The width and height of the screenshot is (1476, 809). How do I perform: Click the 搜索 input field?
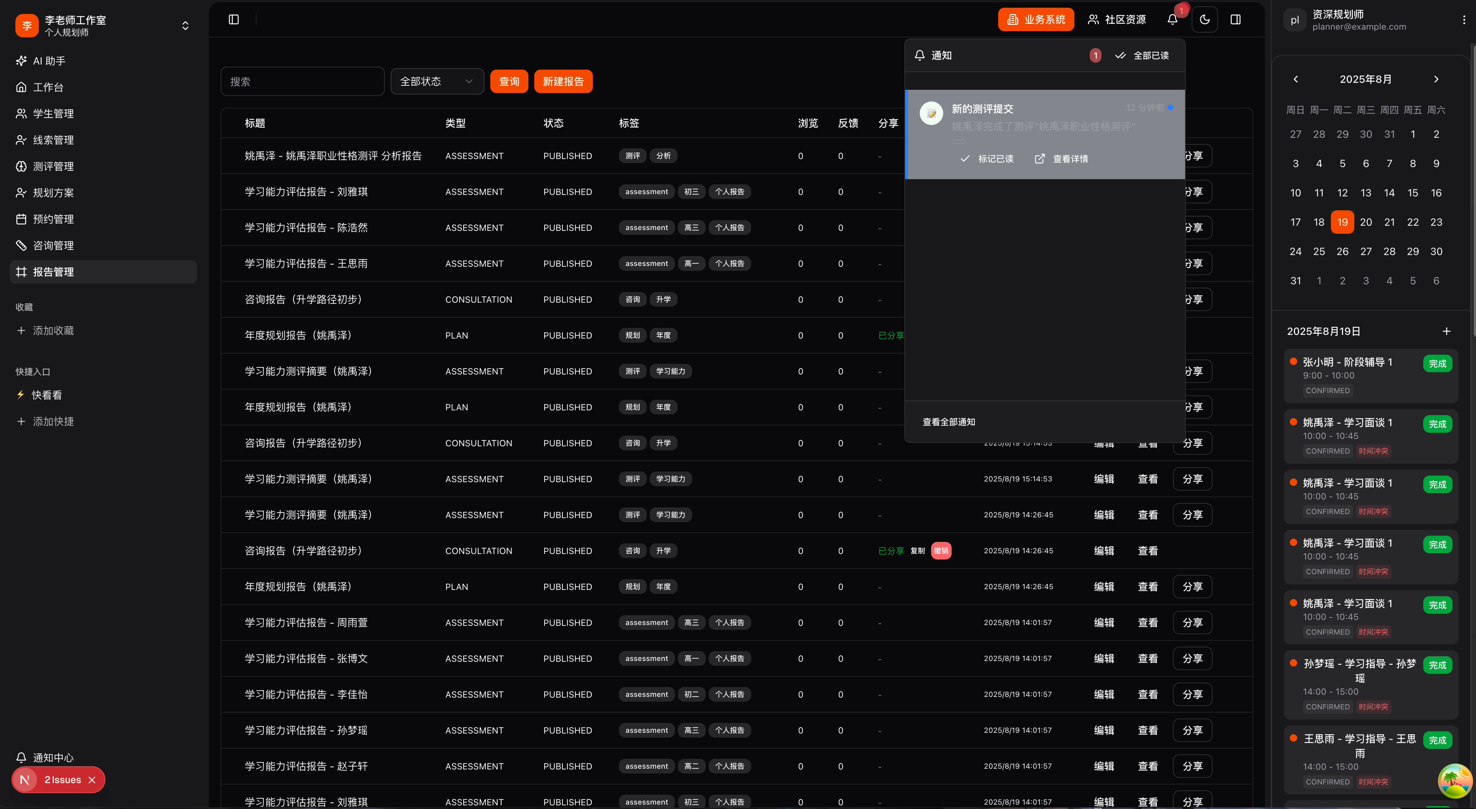point(302,81)
